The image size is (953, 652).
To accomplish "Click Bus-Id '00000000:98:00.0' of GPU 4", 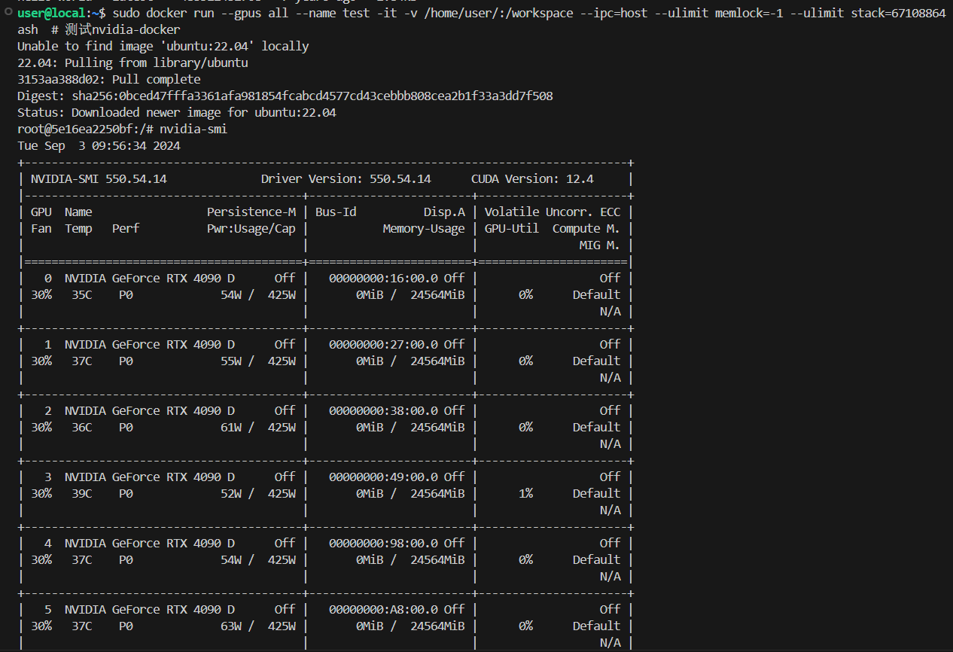I will (x=383, y=544).
